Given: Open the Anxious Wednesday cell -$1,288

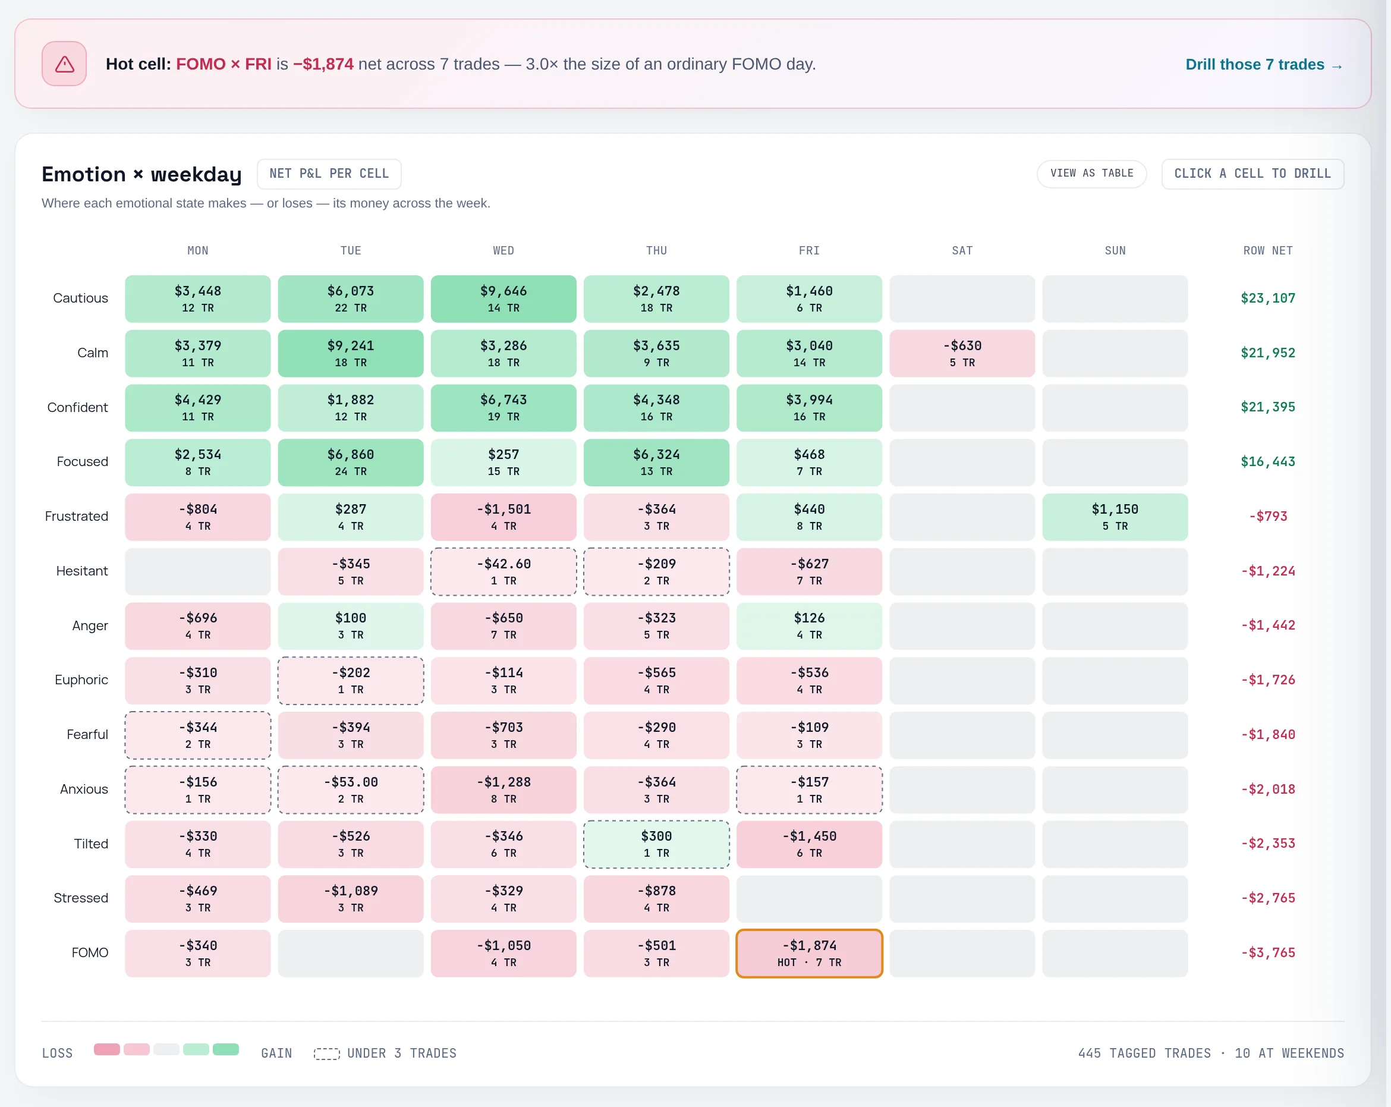Looking at the screenshot, I should [503, 790].
